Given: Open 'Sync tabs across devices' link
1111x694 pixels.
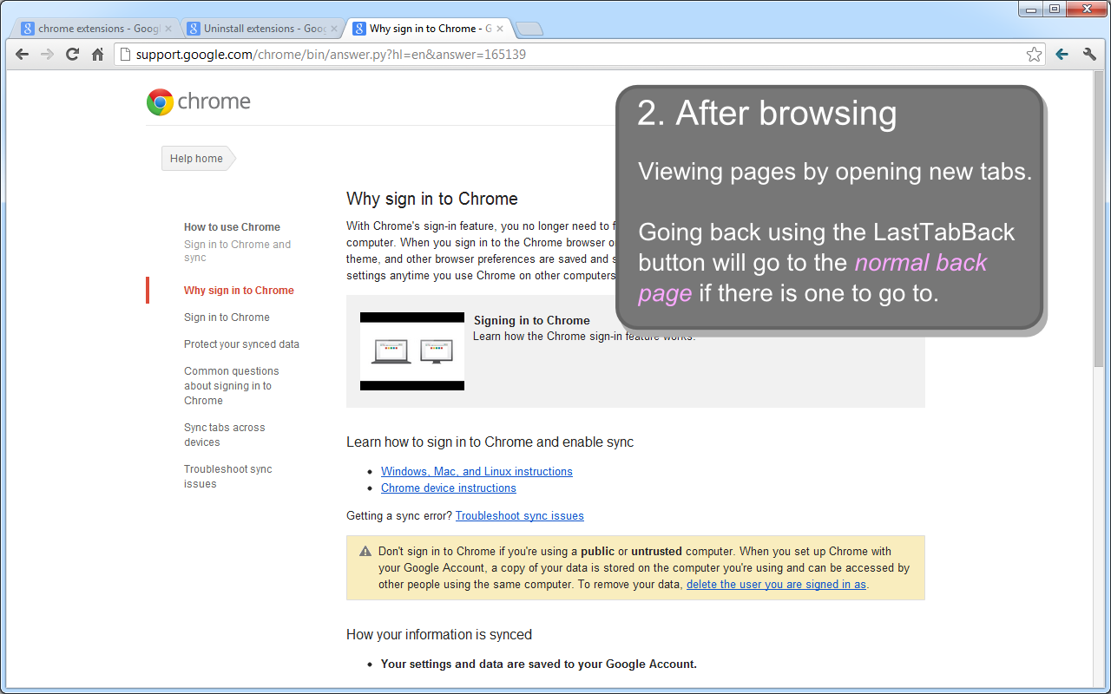Looking at the screenshot, I should pos(224,435).
